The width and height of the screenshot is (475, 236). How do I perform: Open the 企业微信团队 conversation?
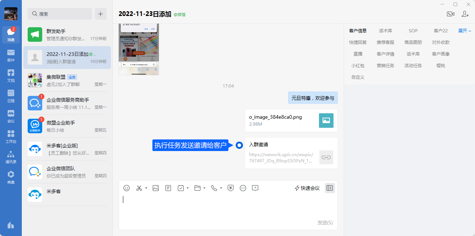tap(67, 172)
